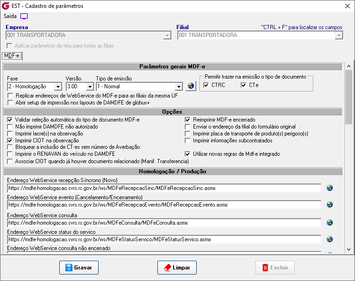Click the red G application logo icon
This screenshot has width=355, height=281.
point(6,6)
